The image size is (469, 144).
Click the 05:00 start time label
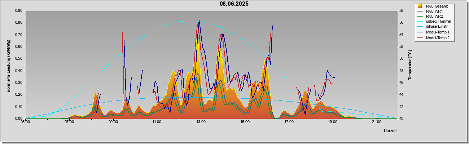point(26,122)
